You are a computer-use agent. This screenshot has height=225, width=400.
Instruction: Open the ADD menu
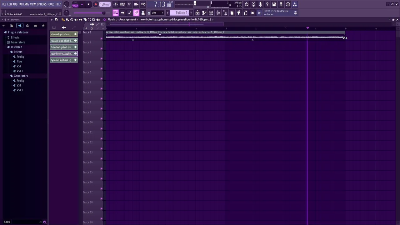click(x=15, y=4)
